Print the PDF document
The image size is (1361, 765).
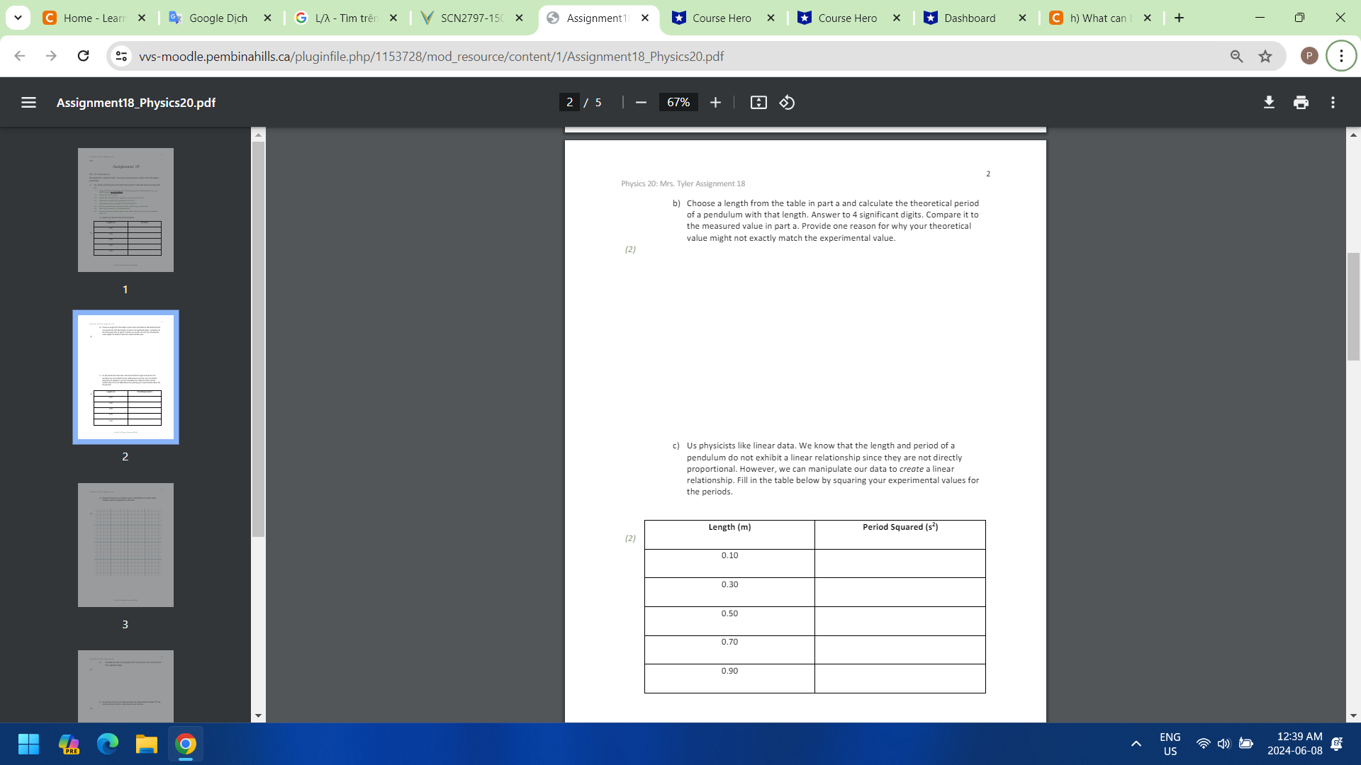(x=1301, y=103)
